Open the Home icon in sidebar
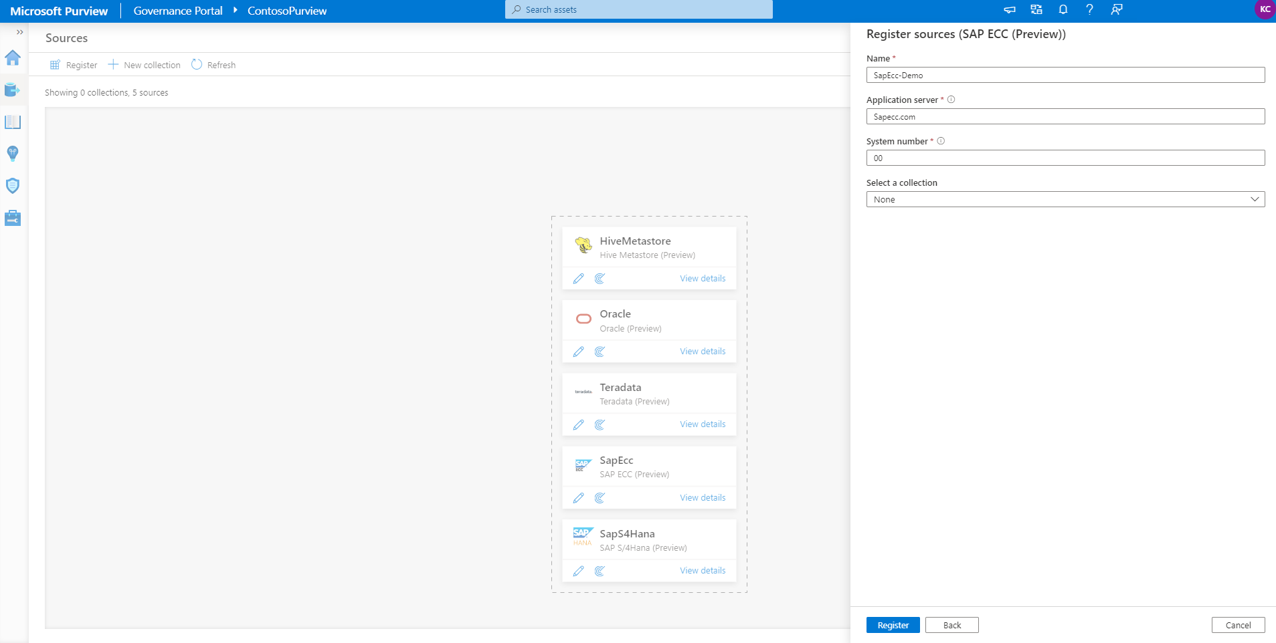 13,57
